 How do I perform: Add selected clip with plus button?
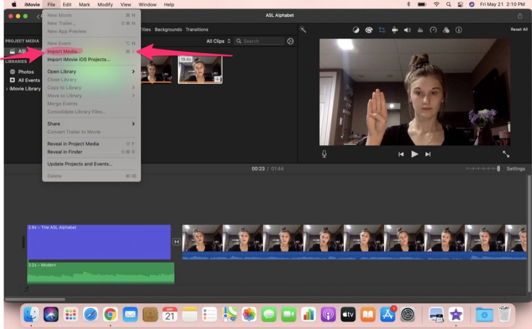tap(217, 79)
